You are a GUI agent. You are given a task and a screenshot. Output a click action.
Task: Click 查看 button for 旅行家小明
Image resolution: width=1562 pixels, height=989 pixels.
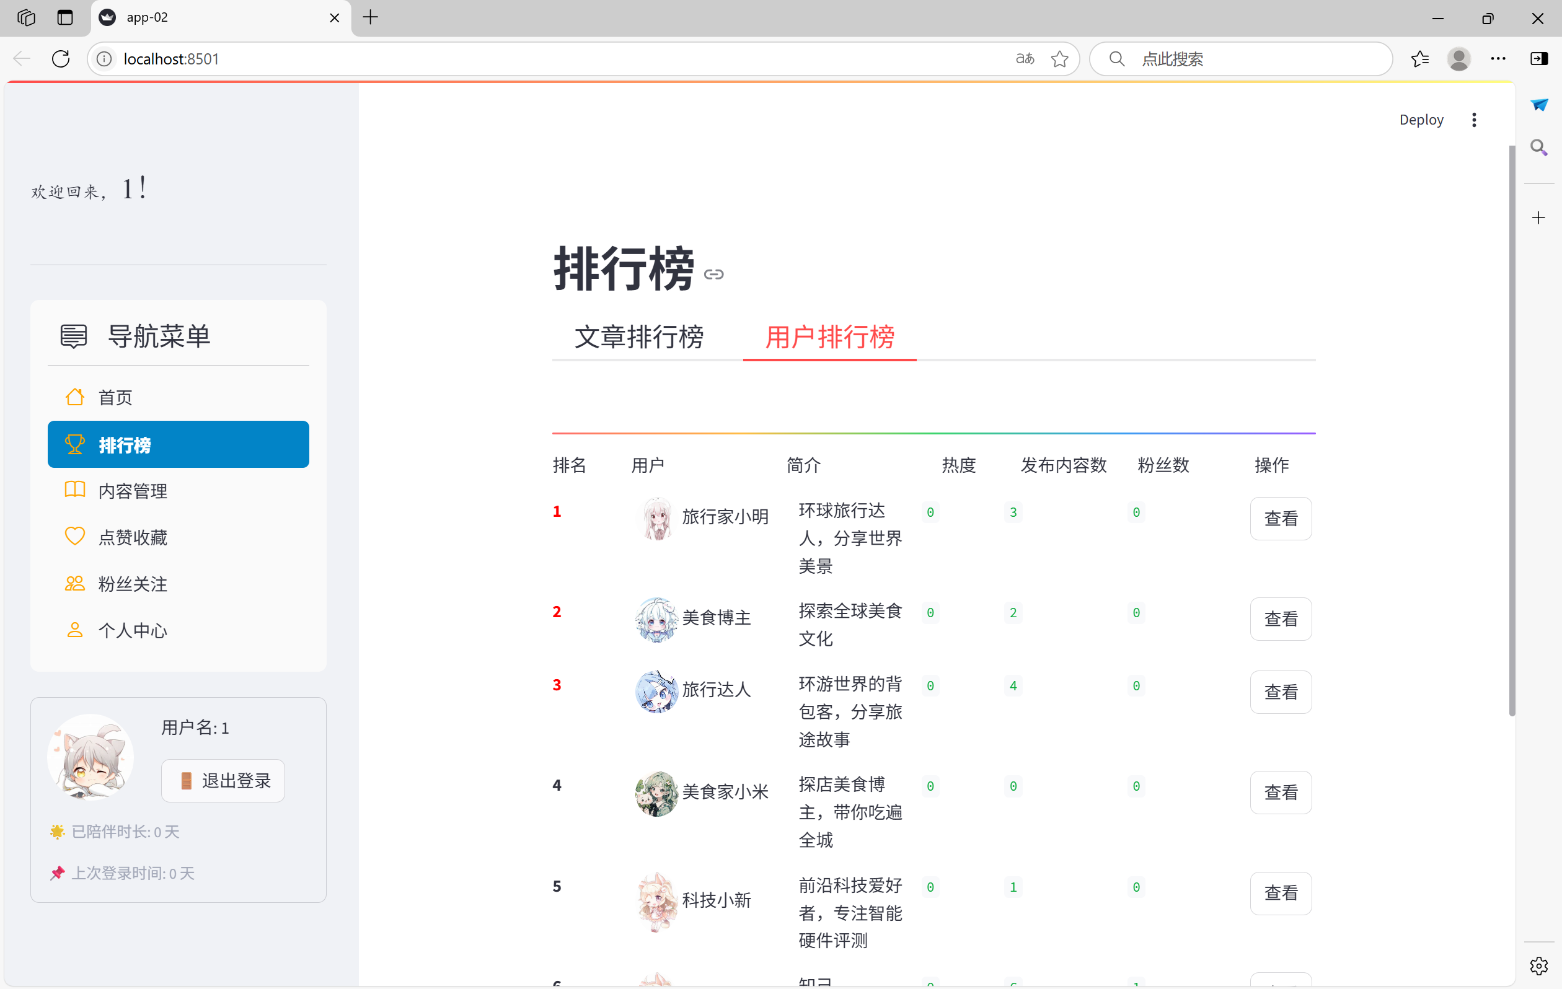[x=1280, y=519]
